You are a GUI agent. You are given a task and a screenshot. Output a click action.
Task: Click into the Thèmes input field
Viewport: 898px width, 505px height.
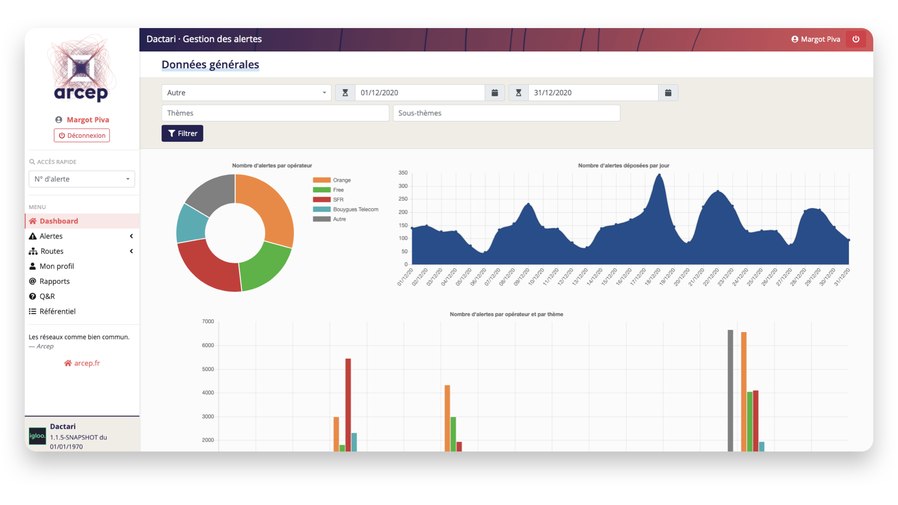pos(275,113)
